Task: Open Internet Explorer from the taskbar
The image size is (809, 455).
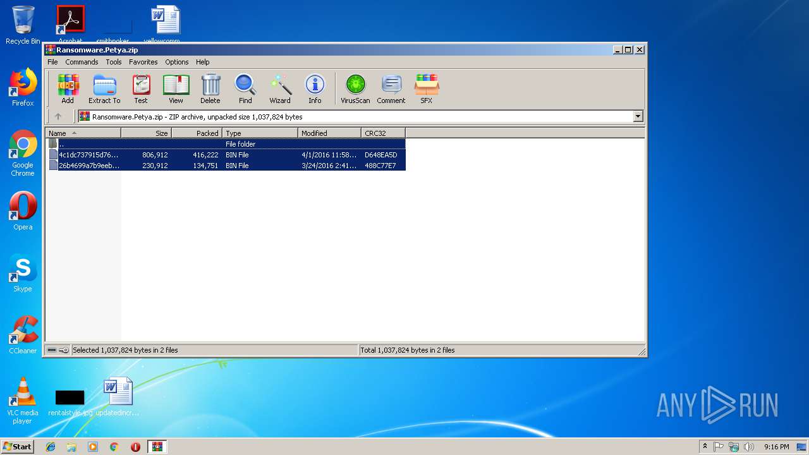Action: pyautogui.click(x=51, y=447)
